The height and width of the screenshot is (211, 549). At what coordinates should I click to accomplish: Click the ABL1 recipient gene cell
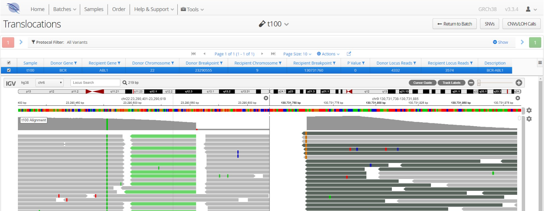pos(104,70)
